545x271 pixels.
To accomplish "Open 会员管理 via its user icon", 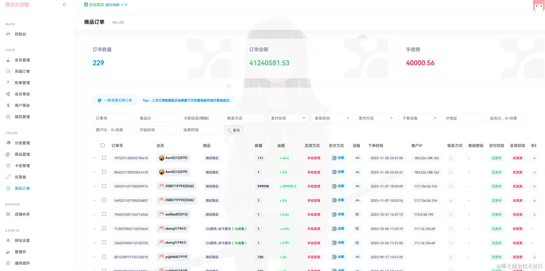I will pos(8,60).
